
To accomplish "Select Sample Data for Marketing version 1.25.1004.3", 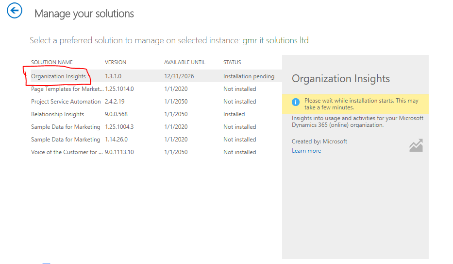I will (x=66, y=127).
